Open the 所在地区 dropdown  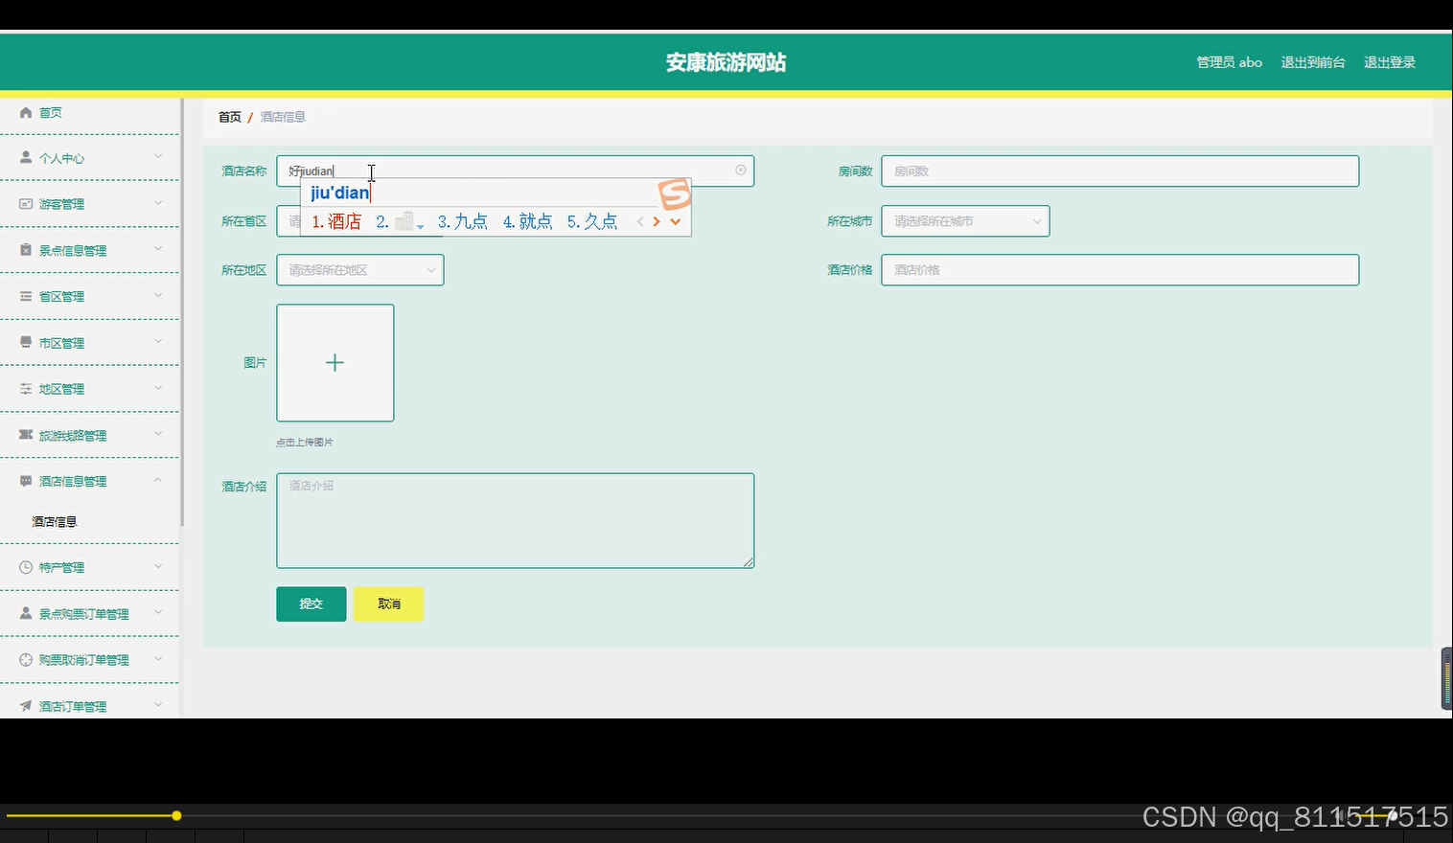(360, 270)
